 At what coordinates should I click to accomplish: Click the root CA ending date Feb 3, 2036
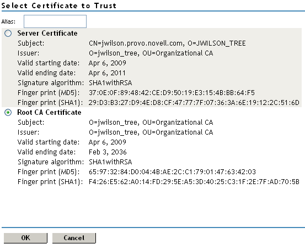108,152
